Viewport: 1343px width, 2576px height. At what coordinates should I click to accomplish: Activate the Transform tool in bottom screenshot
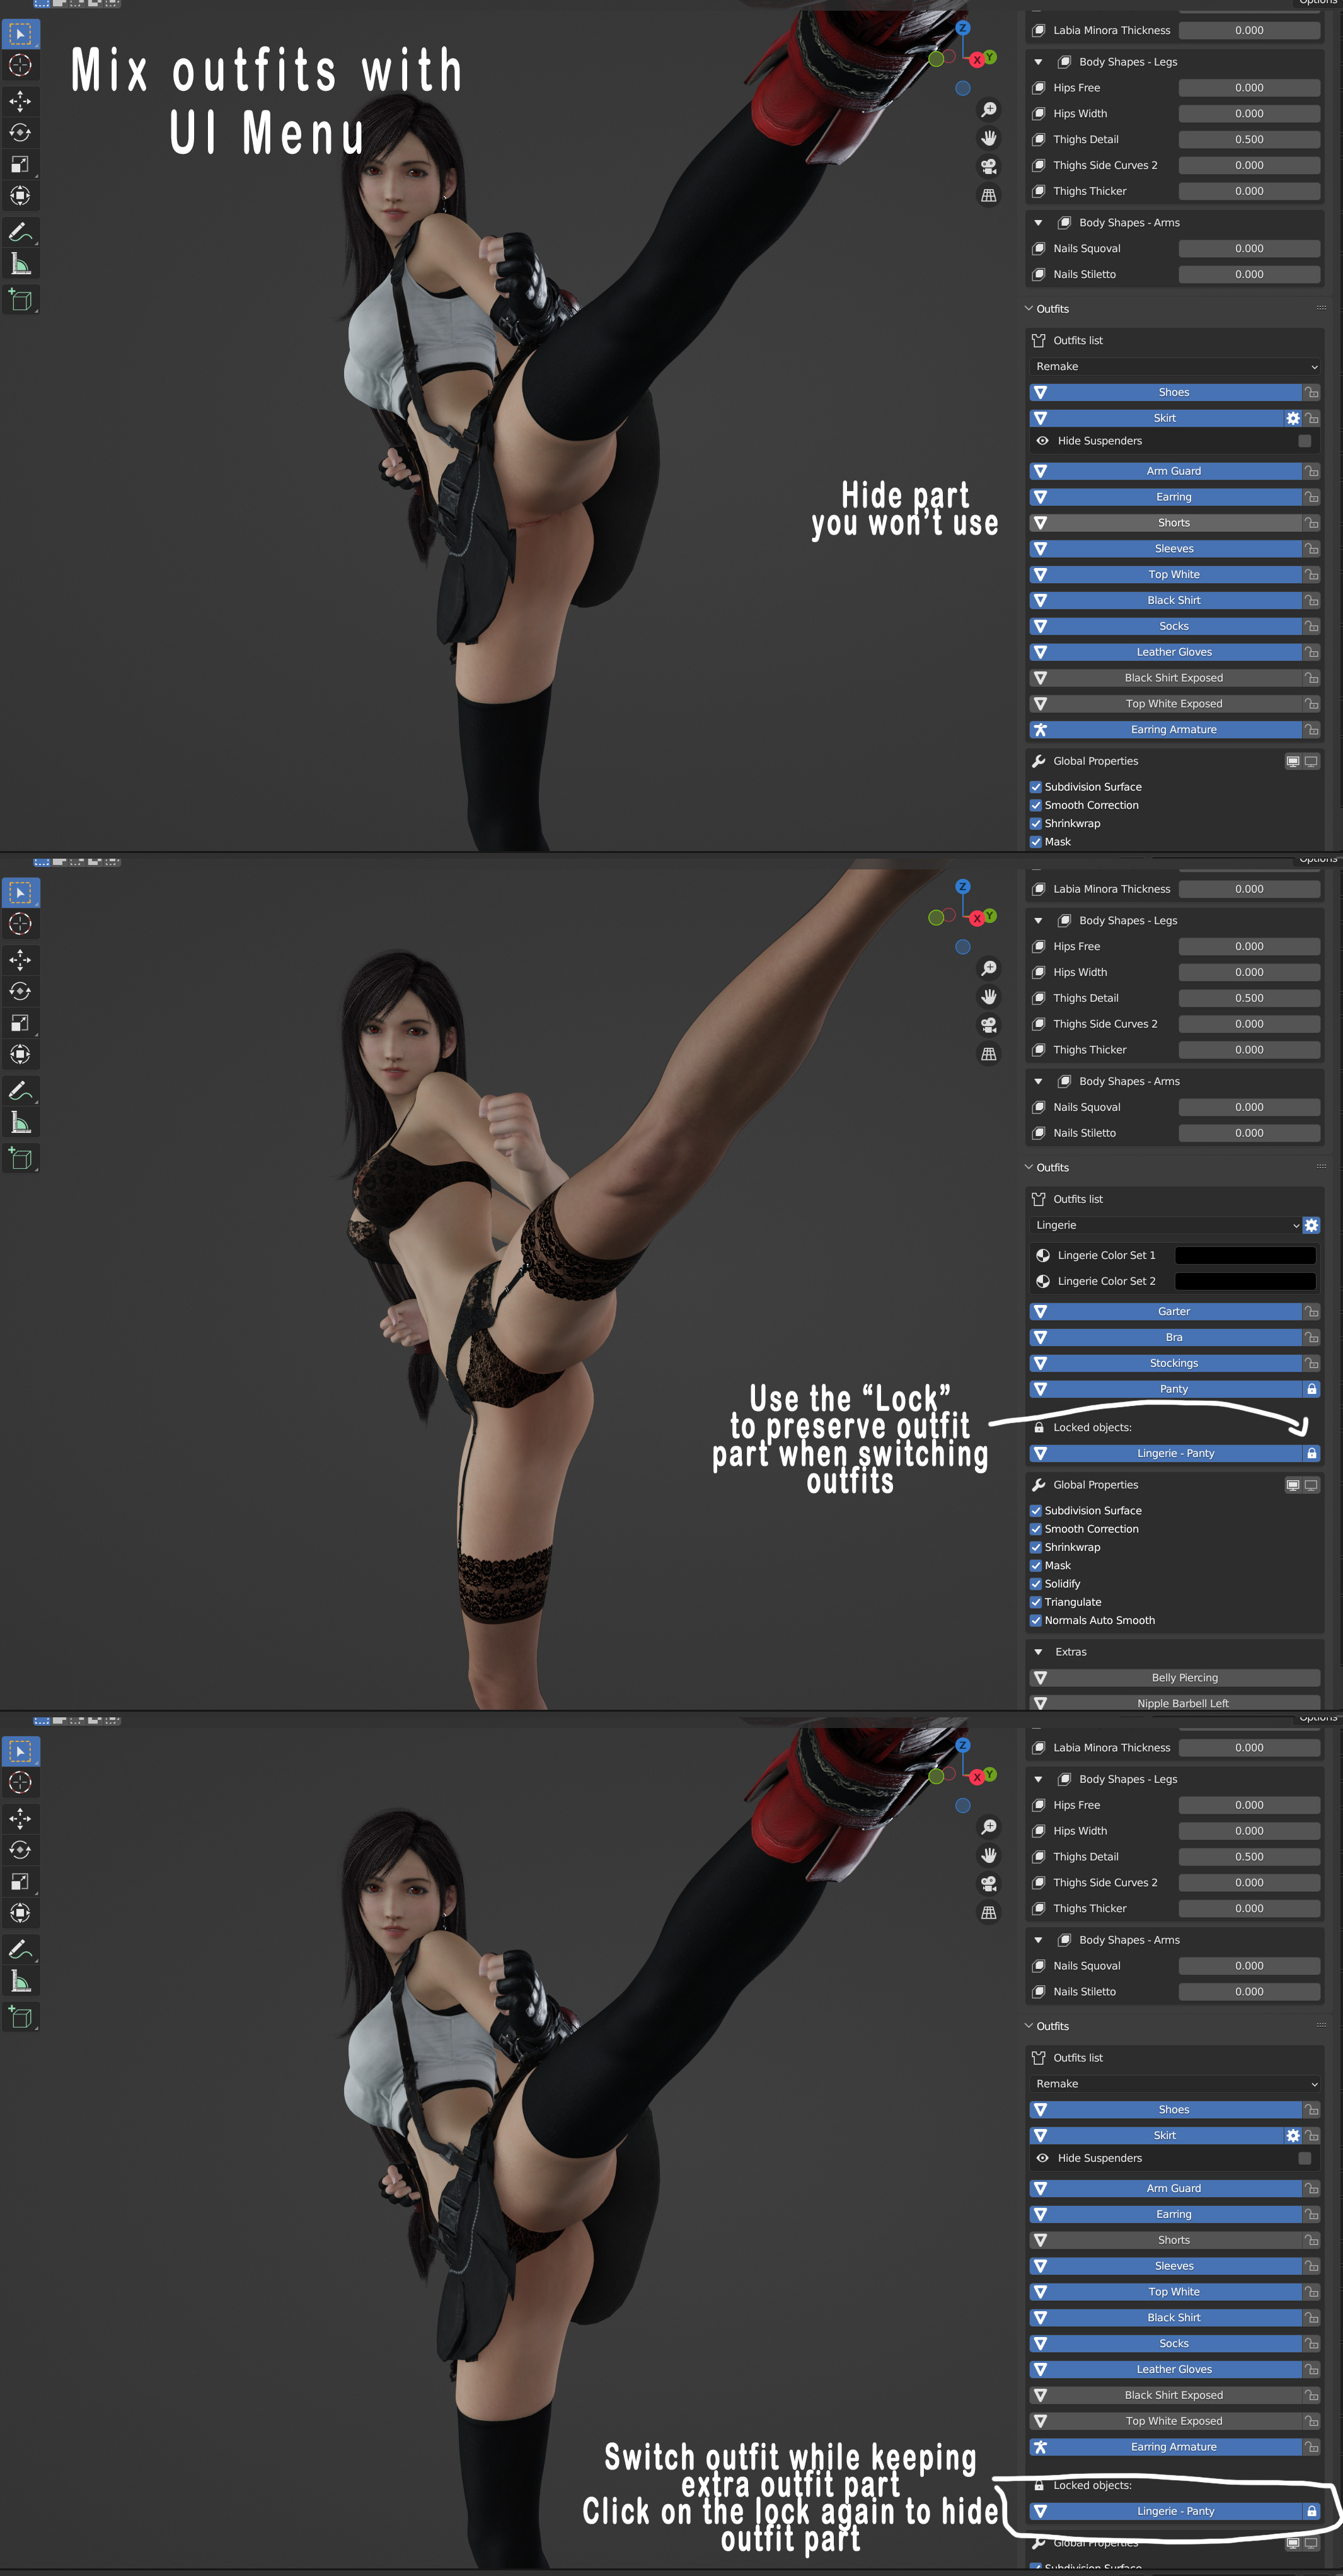coord(20,1914)
